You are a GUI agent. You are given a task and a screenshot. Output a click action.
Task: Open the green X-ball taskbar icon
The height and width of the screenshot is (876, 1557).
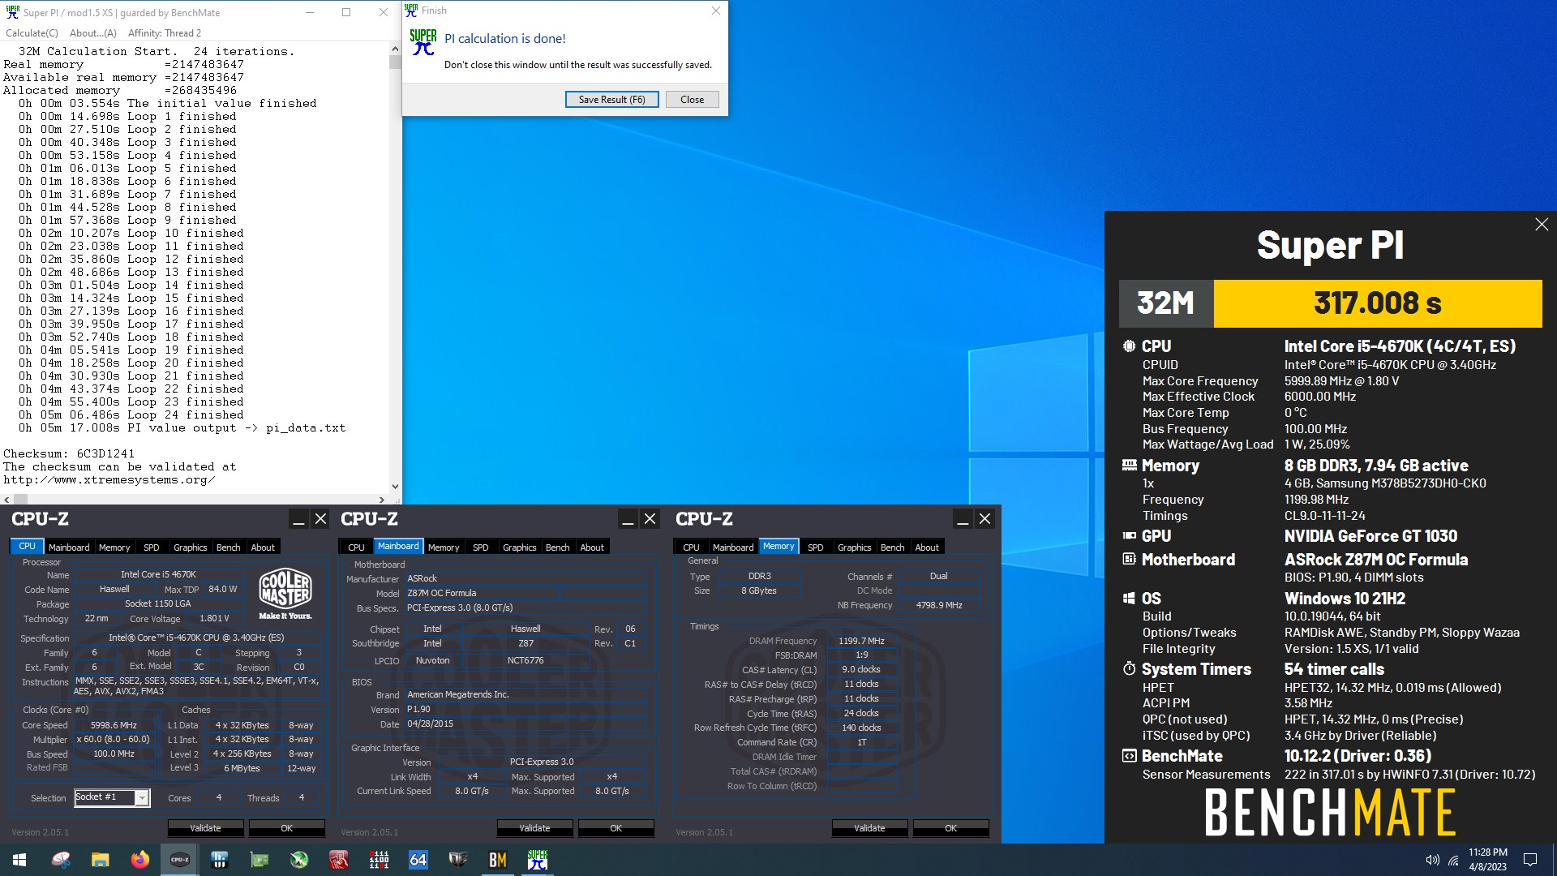(298, 860)
